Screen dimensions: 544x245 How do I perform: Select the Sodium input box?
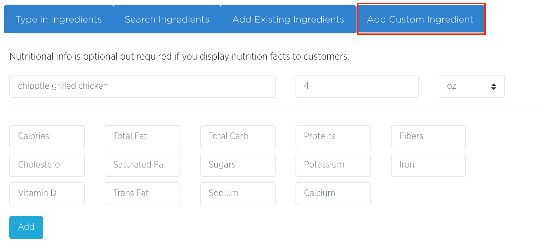tap(238, 193)
